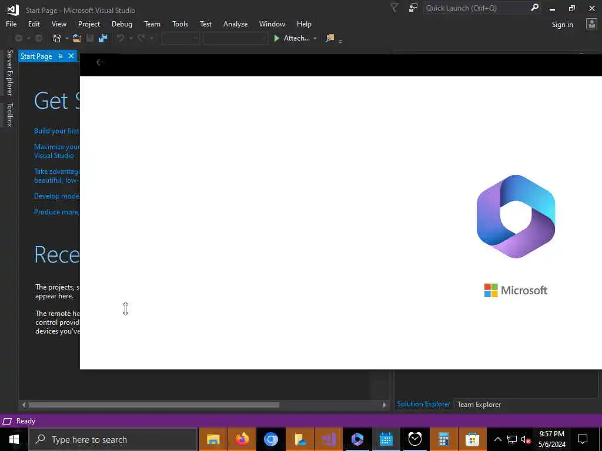
Task: Switch to the Team Explorer tab
Action: [479, 404]
